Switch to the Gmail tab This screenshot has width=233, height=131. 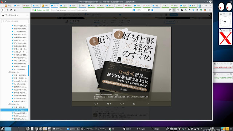(27, 5)
